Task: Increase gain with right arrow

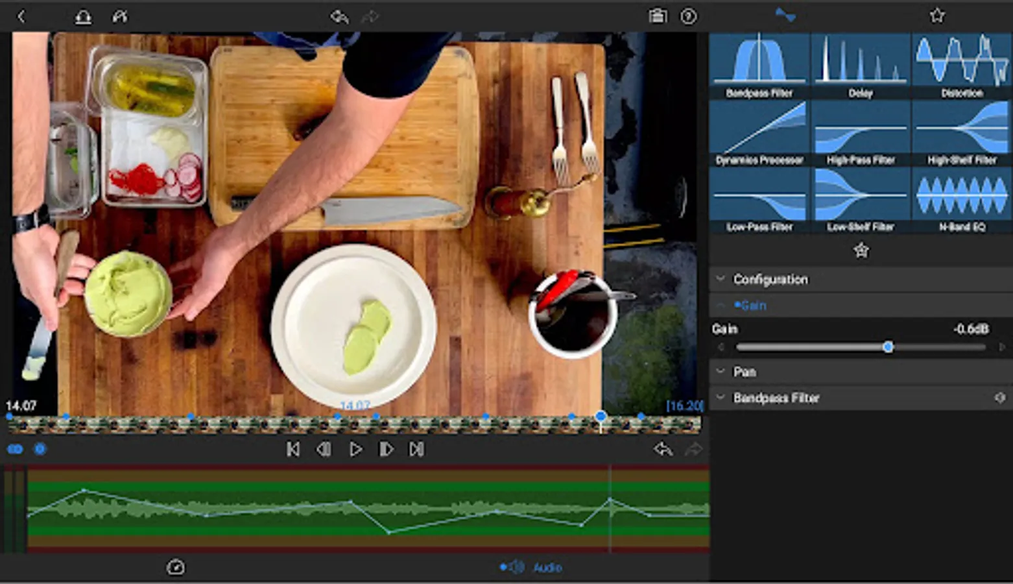Action: pos(1002,347)
